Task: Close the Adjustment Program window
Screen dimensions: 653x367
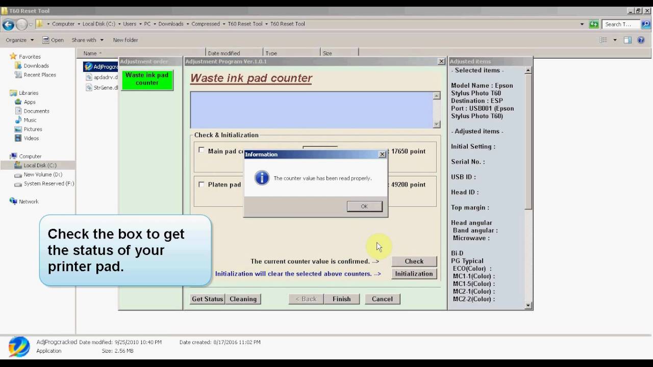Action: pos(441,61)
